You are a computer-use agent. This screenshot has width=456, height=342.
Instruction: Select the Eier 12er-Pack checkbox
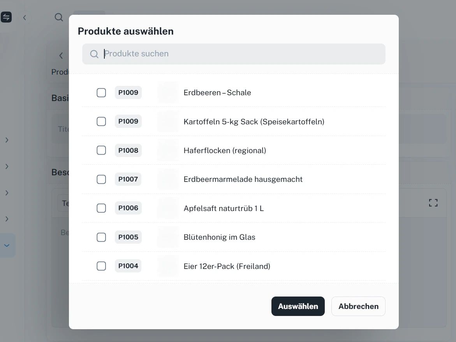[x=101, y=266]
